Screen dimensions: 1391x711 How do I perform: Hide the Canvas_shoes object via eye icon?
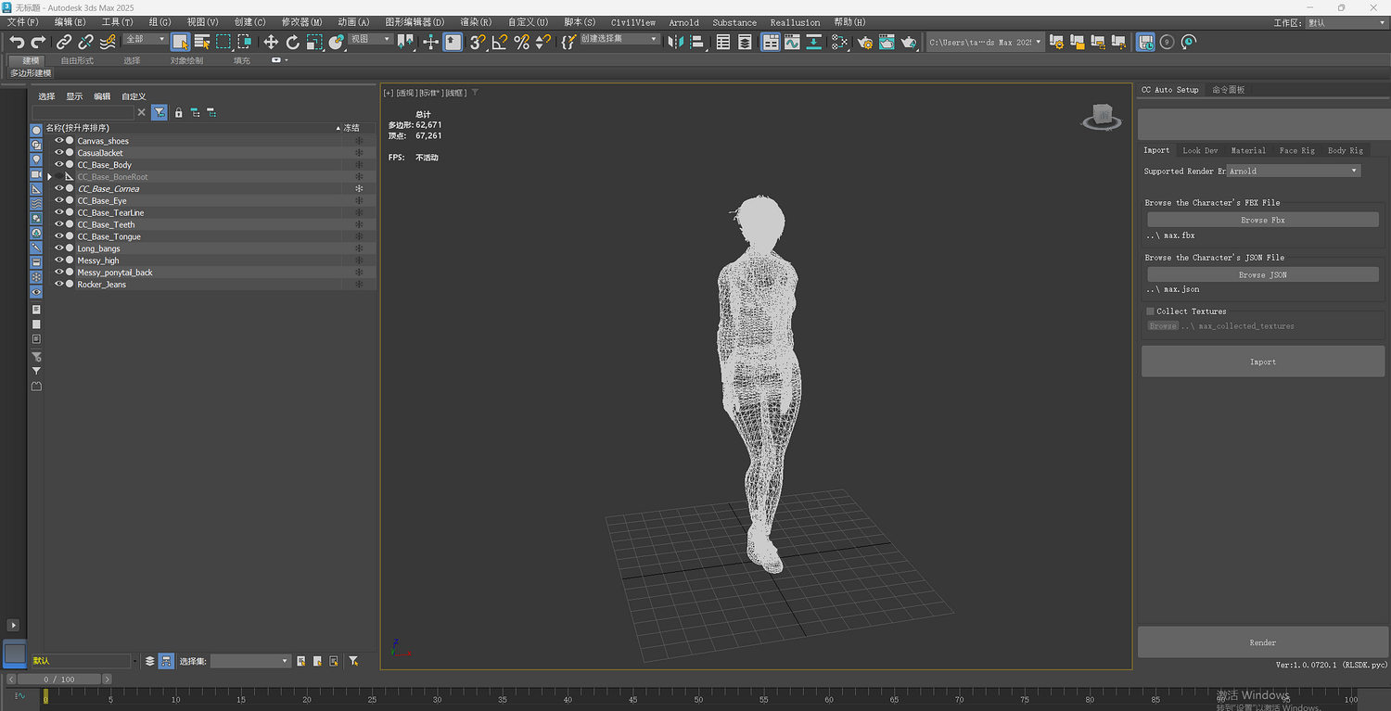[x=58, y=141]
